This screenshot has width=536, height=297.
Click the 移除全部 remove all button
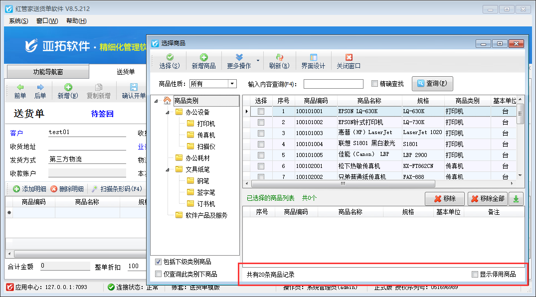(x=487, y=198)
